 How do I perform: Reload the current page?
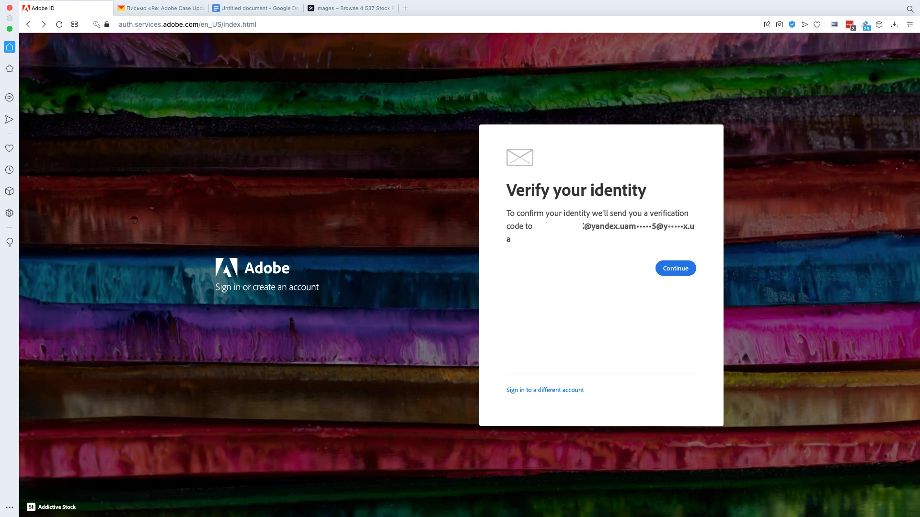point(59,24)
